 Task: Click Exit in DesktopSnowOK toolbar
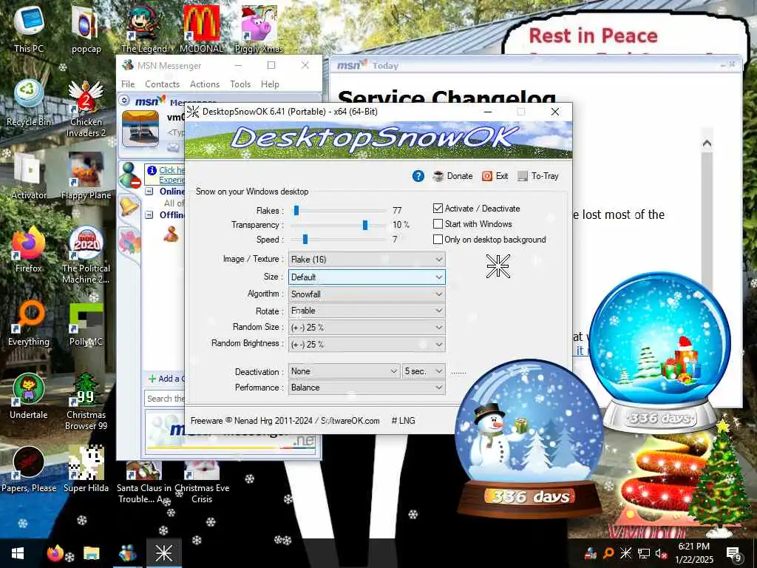495,176
